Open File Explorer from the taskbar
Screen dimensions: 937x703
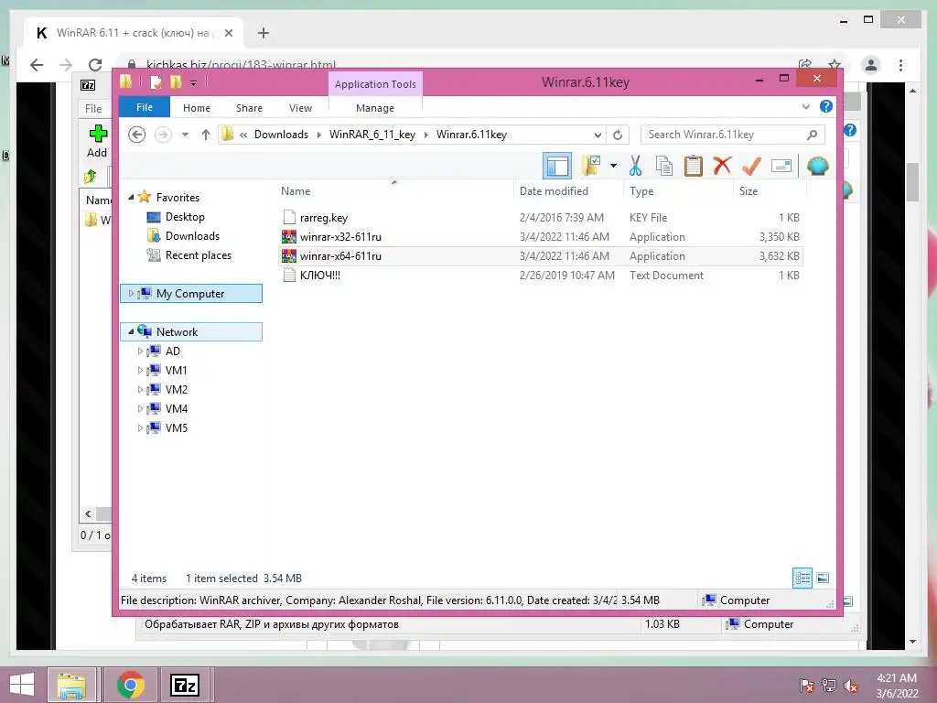point(71,685)
